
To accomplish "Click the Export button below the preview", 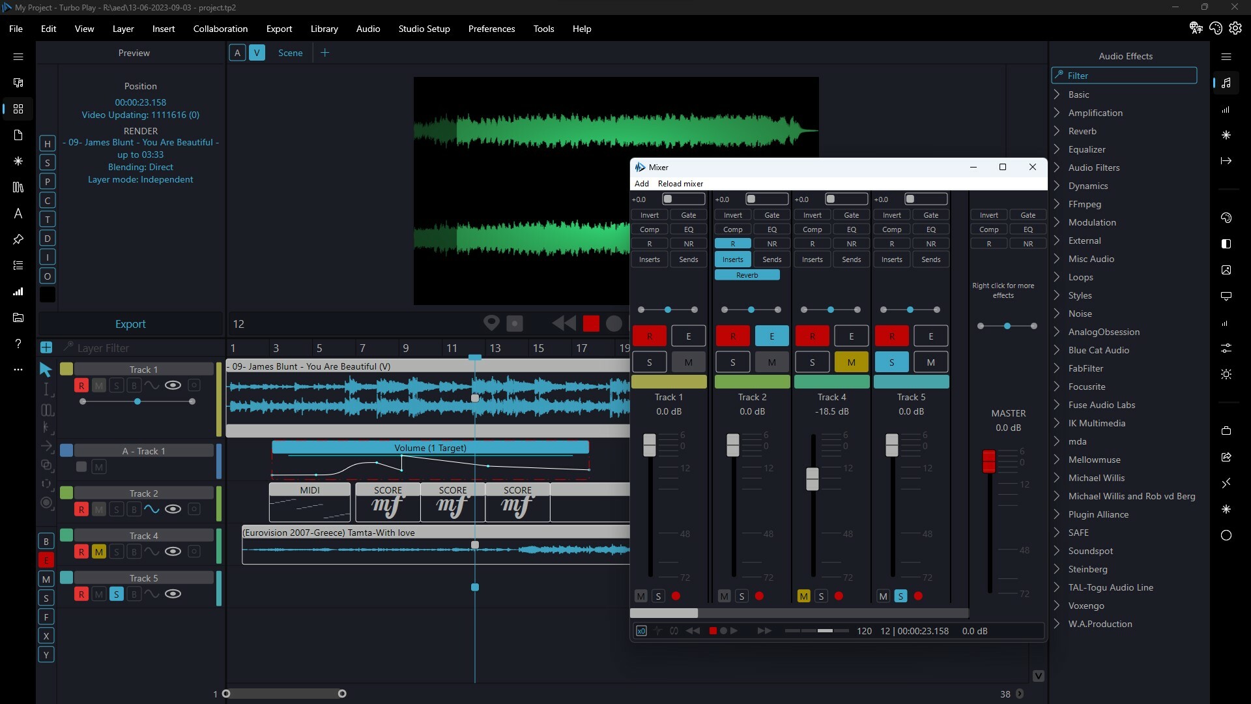I will pos(130,323).
